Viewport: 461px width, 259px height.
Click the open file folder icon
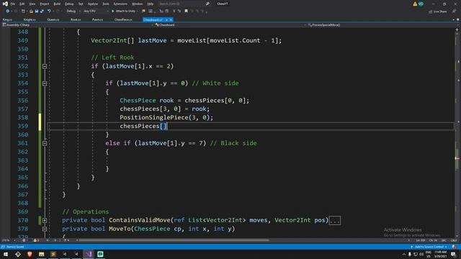click(x=31, y=12)
